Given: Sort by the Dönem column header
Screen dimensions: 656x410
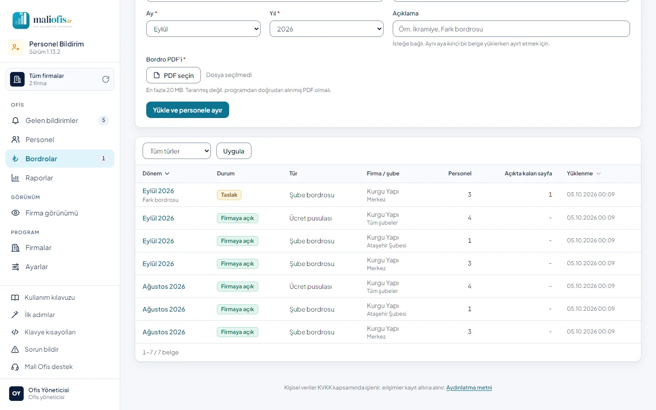Looking at the screenshot, I should point(156,174).
